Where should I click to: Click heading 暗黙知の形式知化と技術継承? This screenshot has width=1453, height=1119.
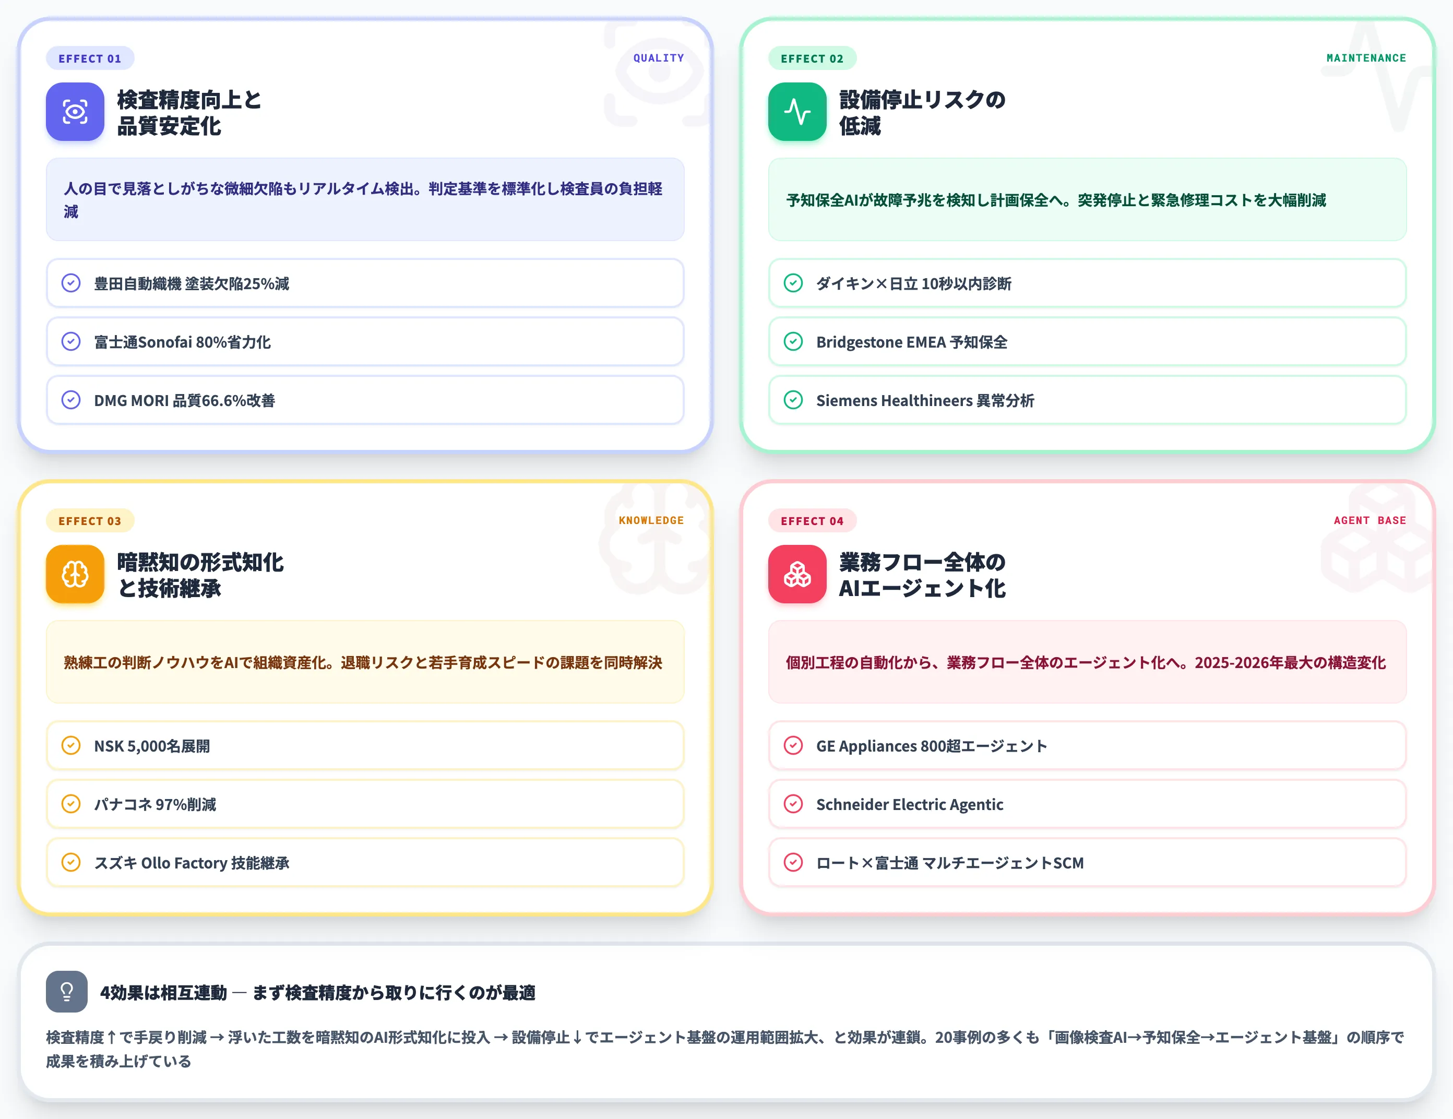[200, 575]
